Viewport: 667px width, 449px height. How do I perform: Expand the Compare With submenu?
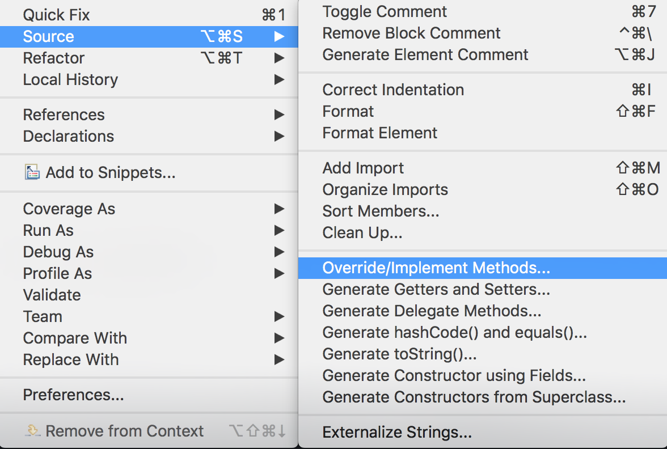(278, 338)
